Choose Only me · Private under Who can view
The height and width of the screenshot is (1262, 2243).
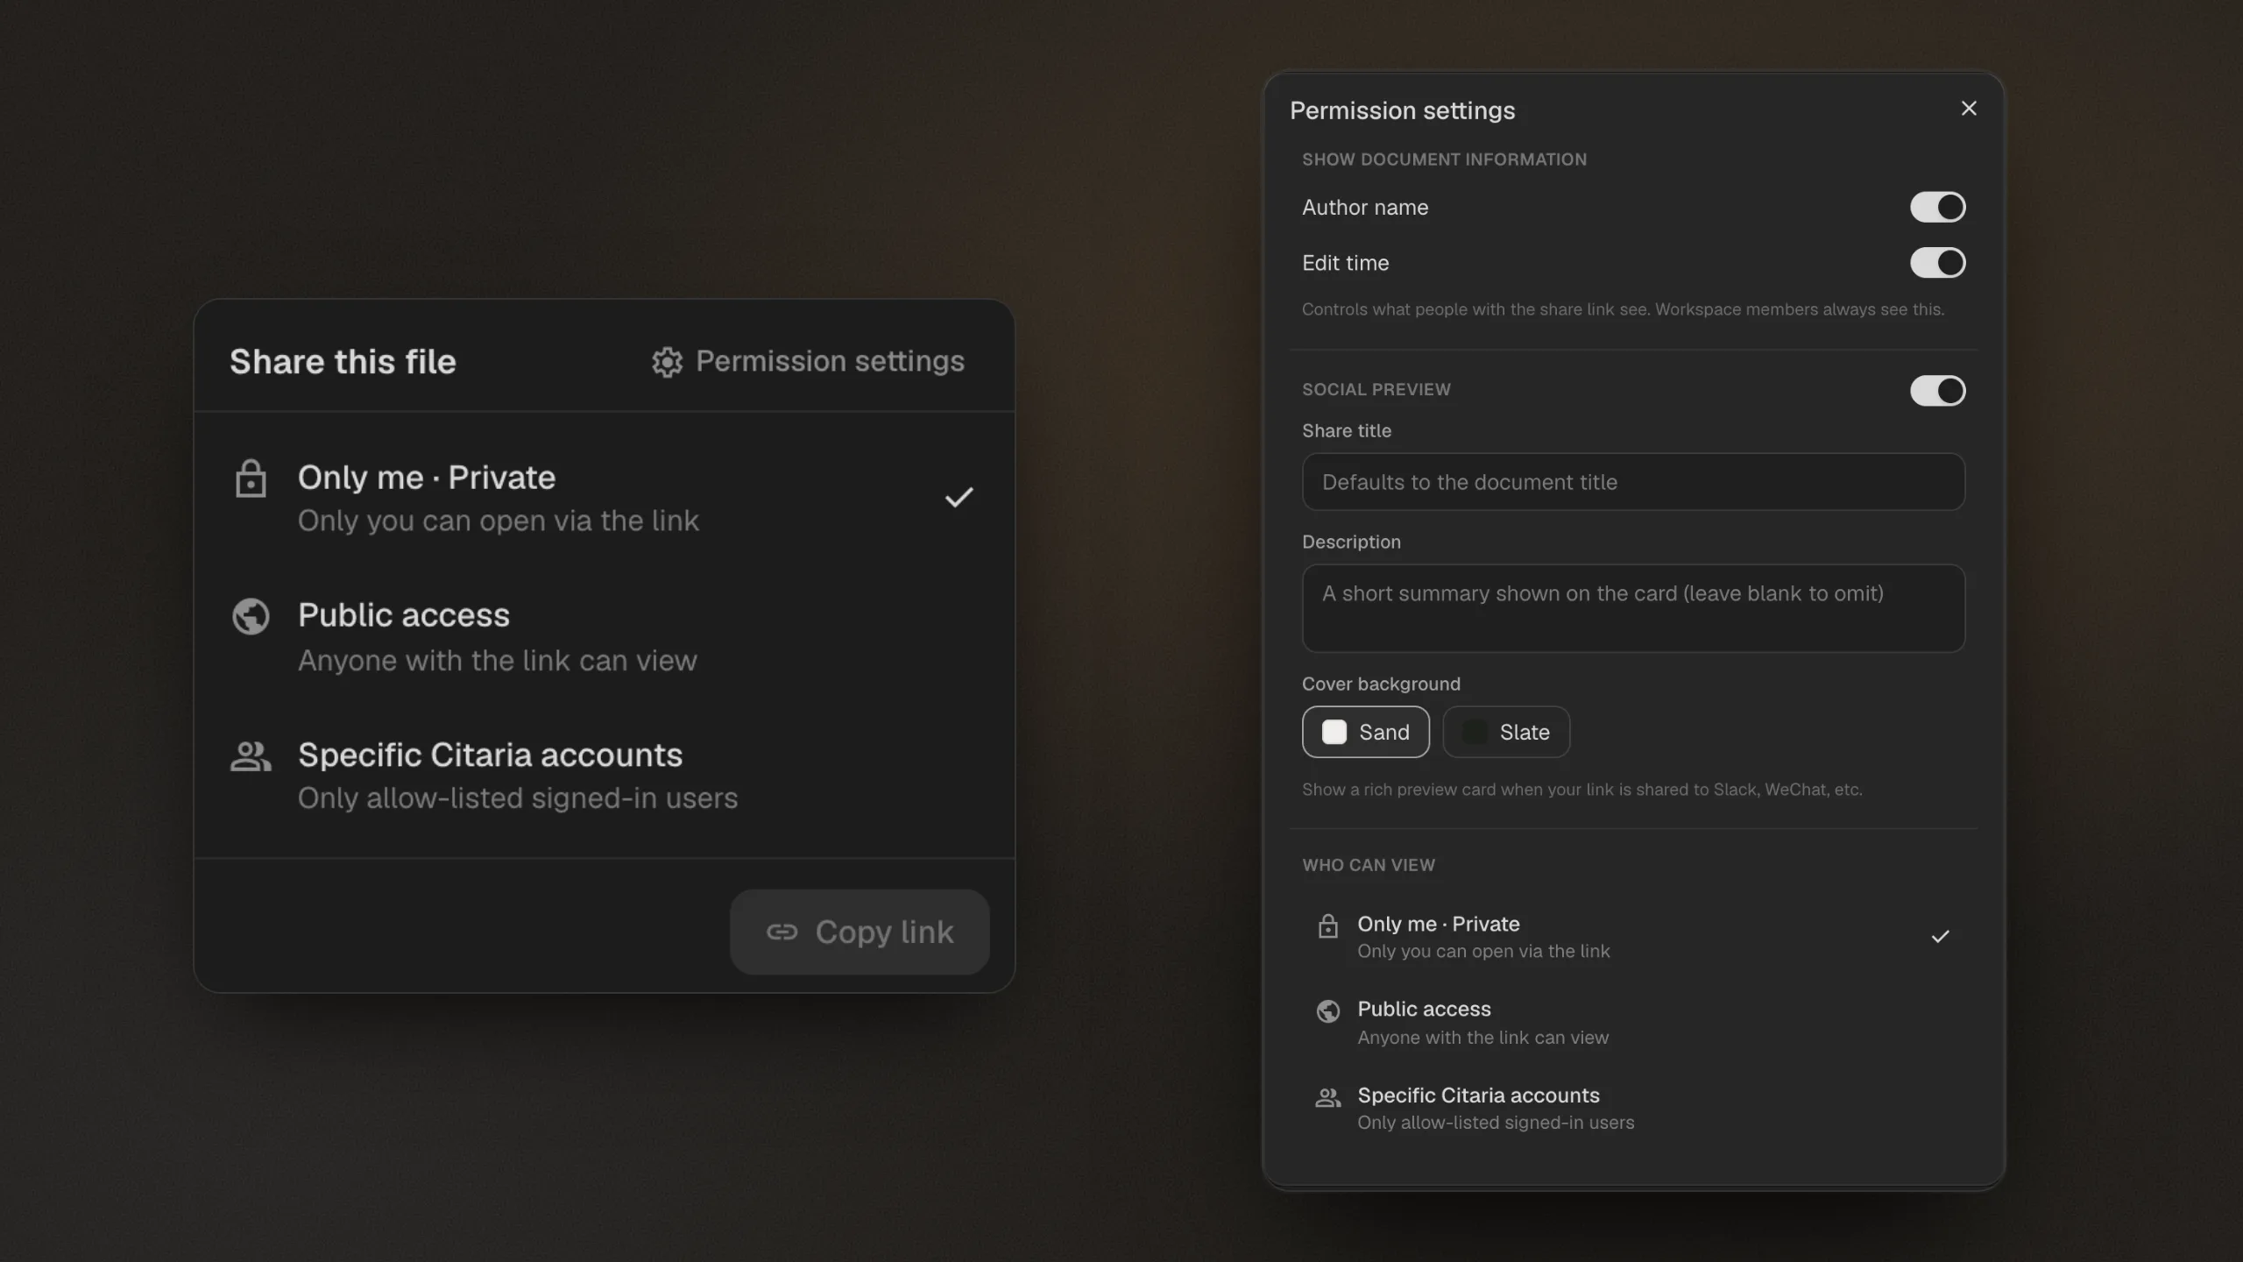(x=1633, y=936)
